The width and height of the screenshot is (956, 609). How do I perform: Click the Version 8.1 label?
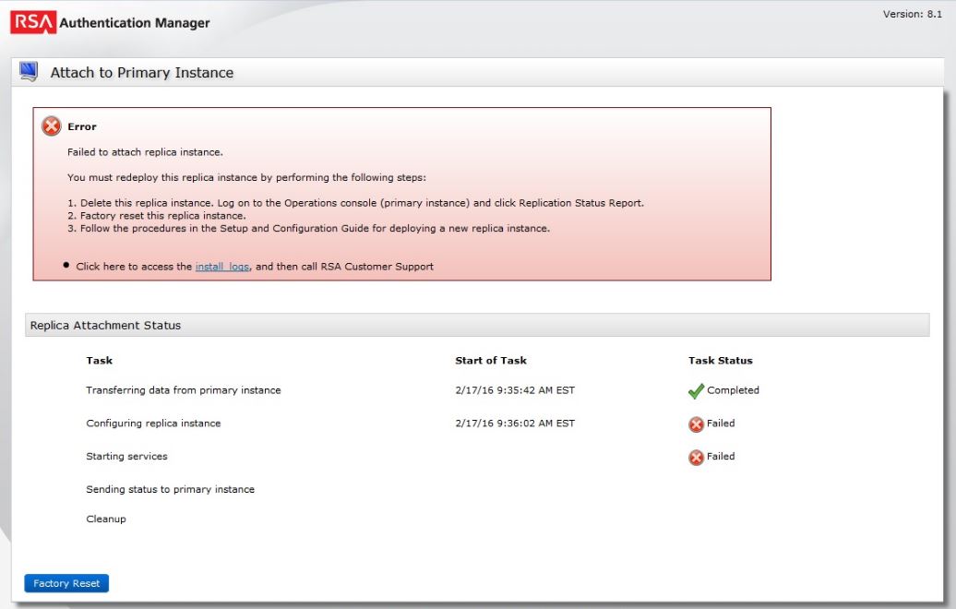(914, 15)
